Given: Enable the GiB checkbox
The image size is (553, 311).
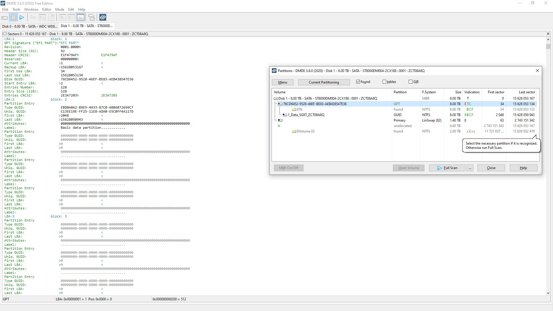Looking at the screenshot, I should (410, 82).
